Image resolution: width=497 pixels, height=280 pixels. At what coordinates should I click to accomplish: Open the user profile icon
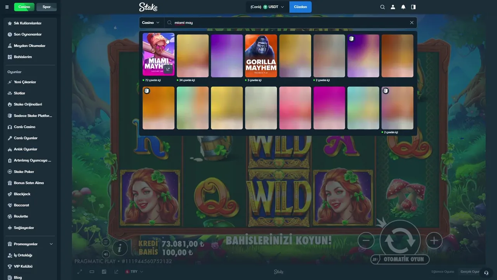pos(393,7)
